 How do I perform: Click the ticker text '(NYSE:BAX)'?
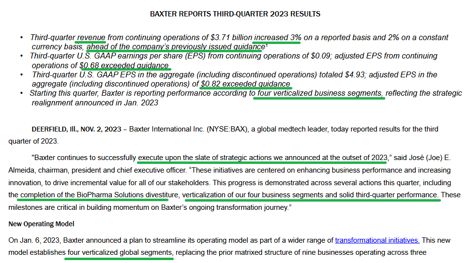[228, 129]
